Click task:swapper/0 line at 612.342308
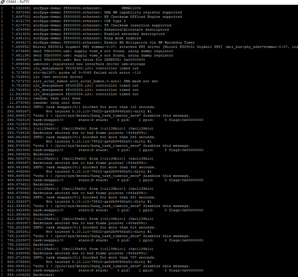Image resolution: width=298 pixels, height=277 pixels. click(x=102, y=210)
